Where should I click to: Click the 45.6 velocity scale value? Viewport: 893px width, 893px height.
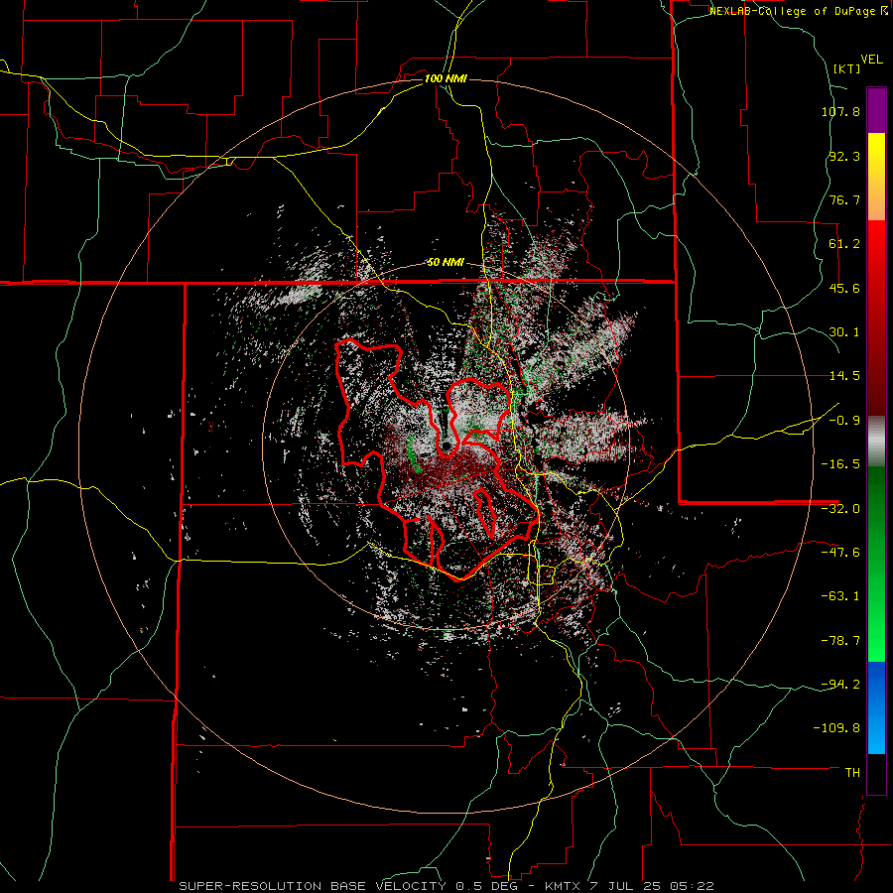click(844, 288)
